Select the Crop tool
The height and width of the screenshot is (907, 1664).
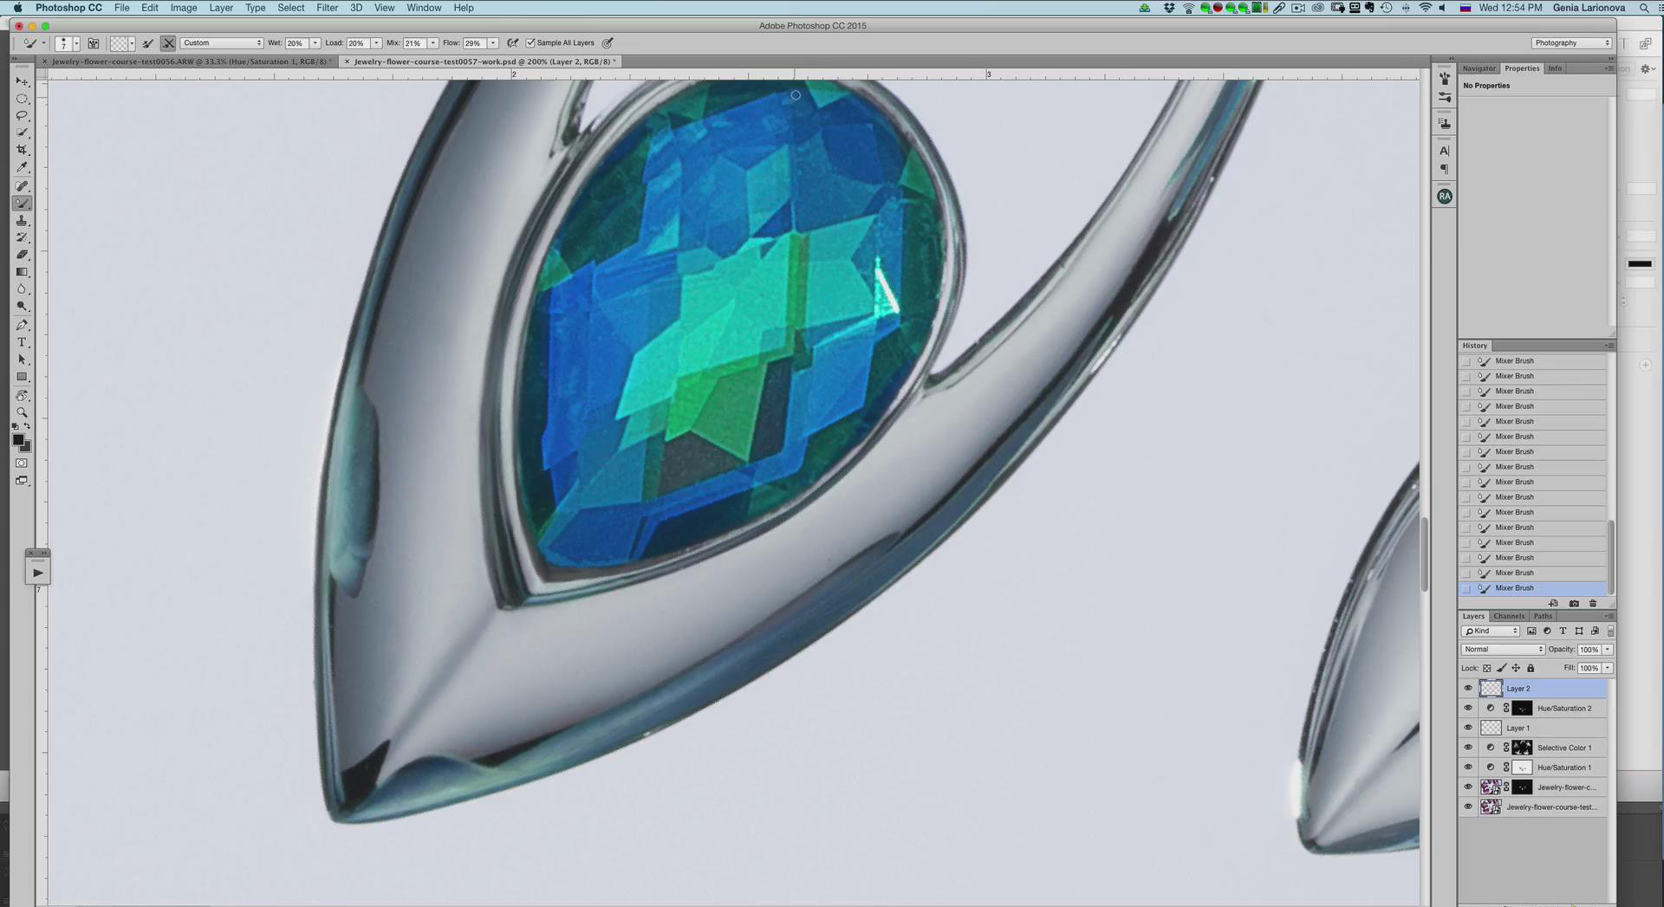pos(22,150)
